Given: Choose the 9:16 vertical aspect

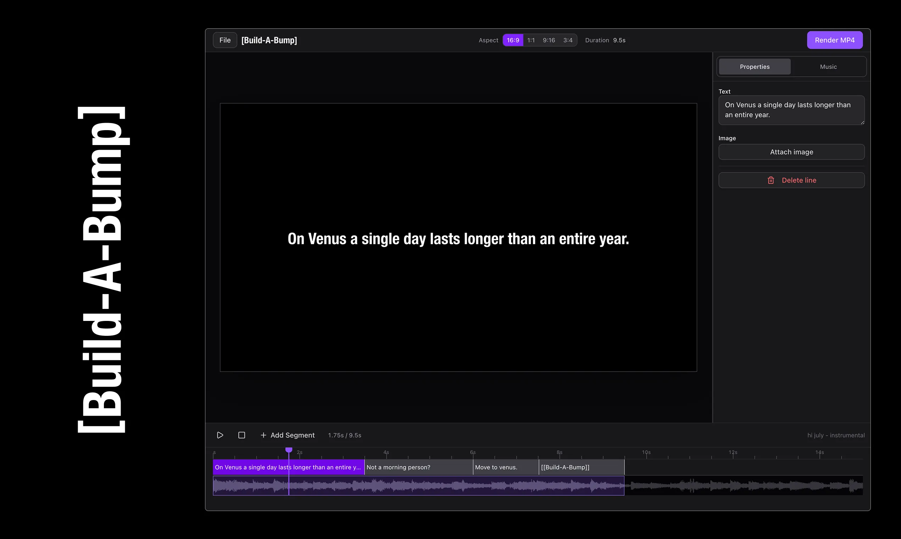Looking at the screenshot, I should click(549, 40).
